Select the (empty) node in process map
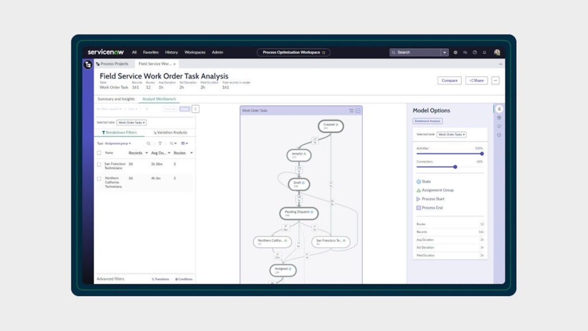 pyautogui.click(x=299, y=155)
